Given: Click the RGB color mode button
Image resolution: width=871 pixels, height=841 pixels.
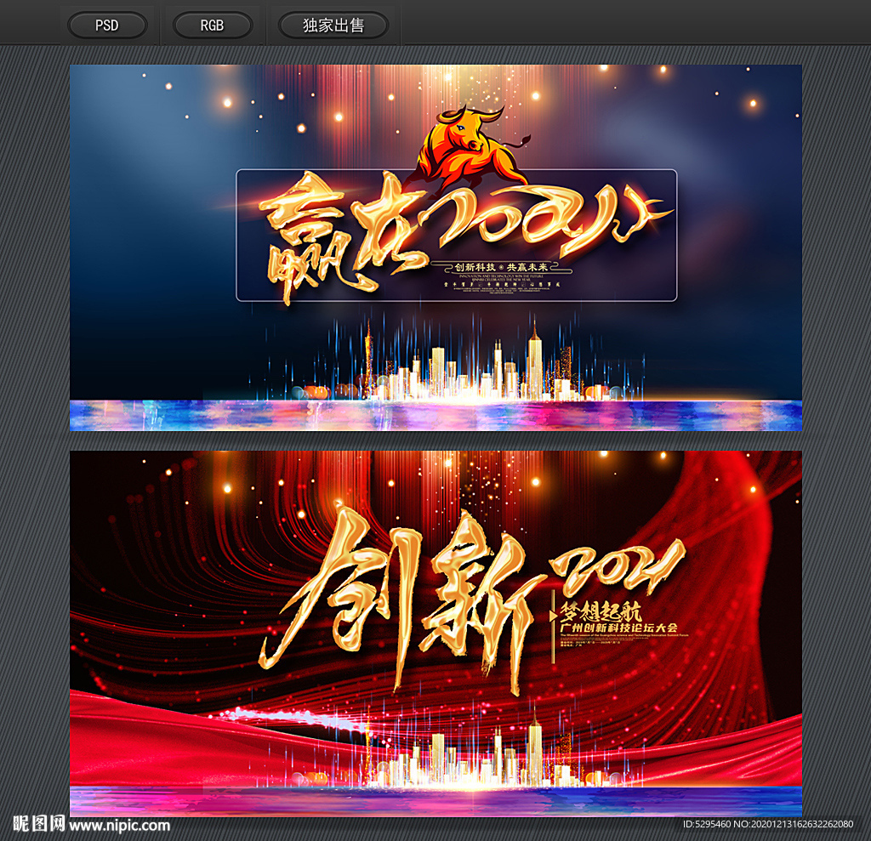Looking at the screenshot, I should pyautogui.click(x=212, y=26).
